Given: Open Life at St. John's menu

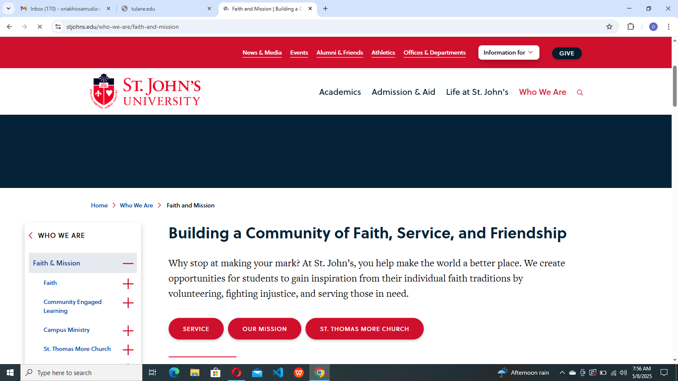Looking at the screenshot, I should (x=477, y=92).
